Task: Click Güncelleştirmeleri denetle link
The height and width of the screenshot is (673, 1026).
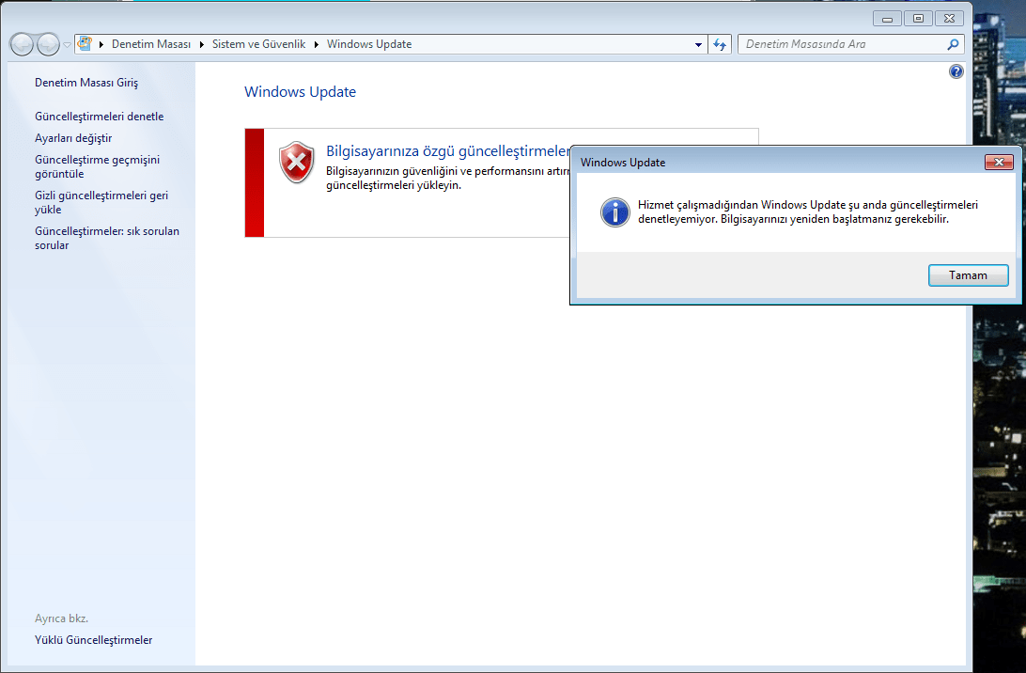Action: point(100,117)
